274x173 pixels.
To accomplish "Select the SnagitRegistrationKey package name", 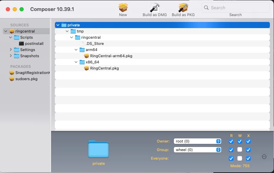I will (33, 73).
